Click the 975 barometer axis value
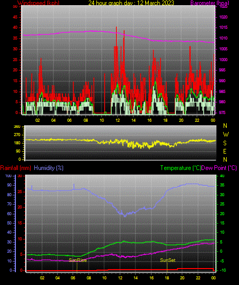The image size is (239, 285). point(223,112)
